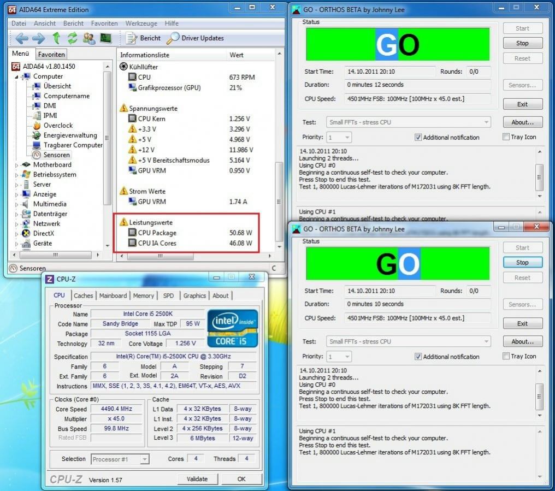Screen dimensions: 555x491
Task: Click Stop in the upper ORTHOS window
Action: 522,43
